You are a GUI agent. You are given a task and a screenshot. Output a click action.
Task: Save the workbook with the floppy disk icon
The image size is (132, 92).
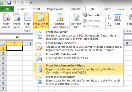[x=9, y=3]
